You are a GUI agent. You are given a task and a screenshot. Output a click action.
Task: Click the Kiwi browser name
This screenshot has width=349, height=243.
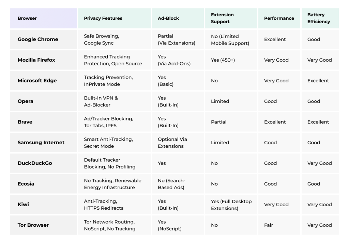pos(23,205)
